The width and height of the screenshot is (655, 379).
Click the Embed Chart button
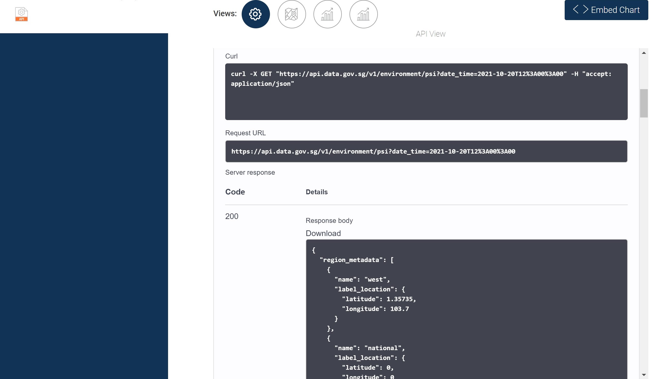click(x=606, y=10)
